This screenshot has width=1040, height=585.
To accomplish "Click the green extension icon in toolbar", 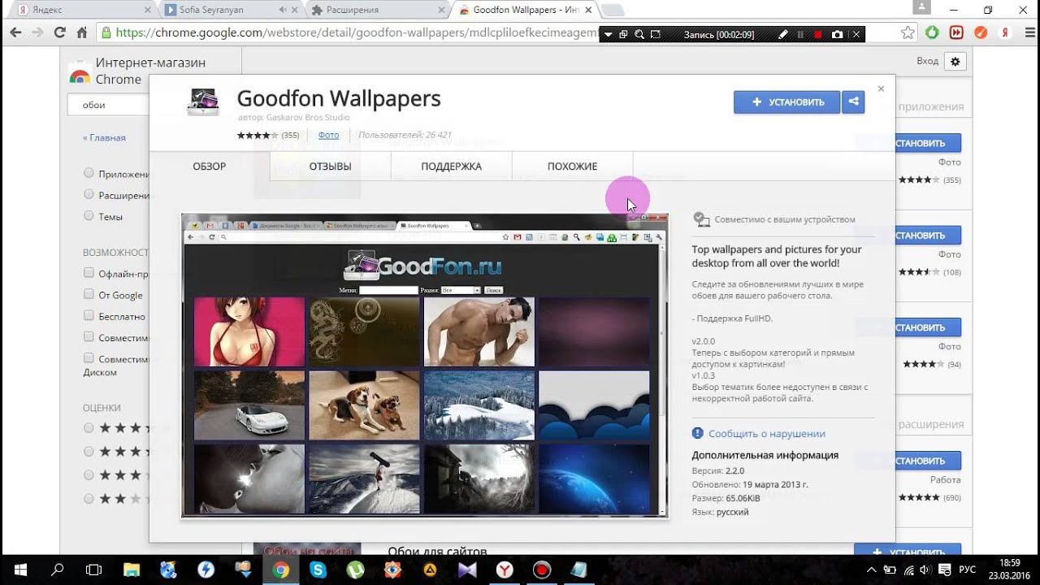I will coord(933,33).
